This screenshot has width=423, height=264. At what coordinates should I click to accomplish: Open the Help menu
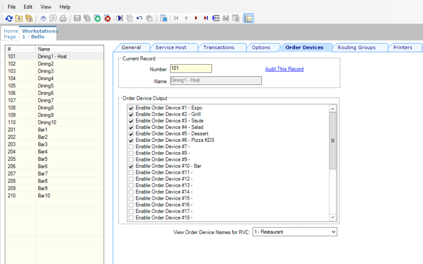click(x=65, y=7)
